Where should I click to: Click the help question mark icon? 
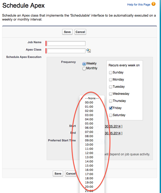tap(154, 4)
